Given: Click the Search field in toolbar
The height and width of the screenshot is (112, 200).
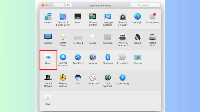Looking at the screenshot, I should (145, 5).
